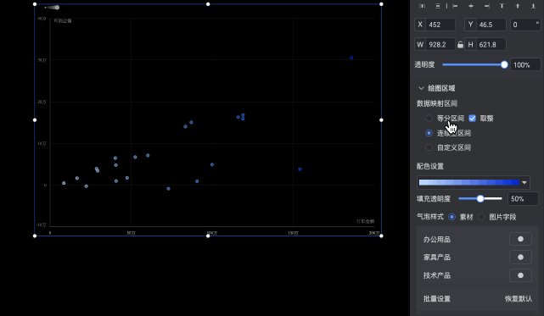Click the 100% opacity value field
The width and height of the screenshot is (544, 316).
point(525,64)
